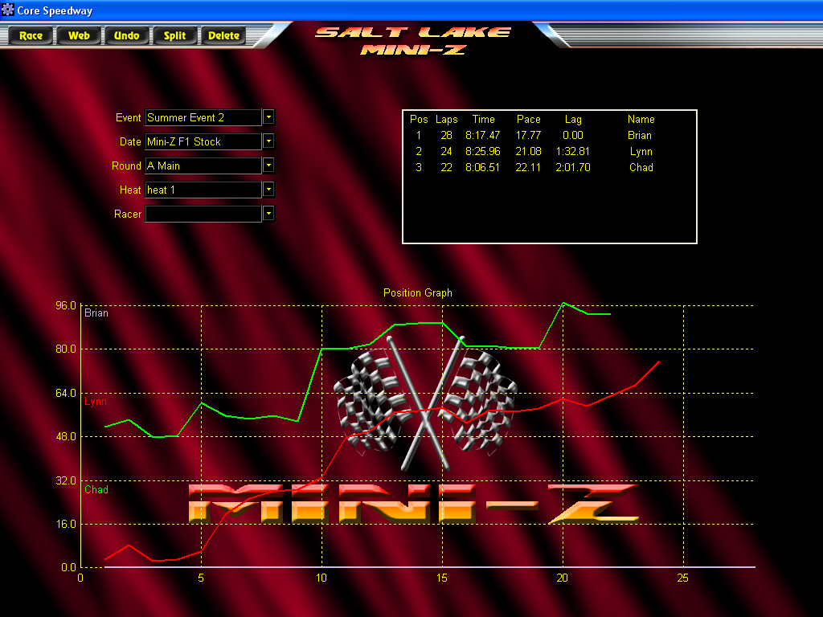The width and height of the screenshot is (823, 617).
Task: Click the empty Racer field
Action: click(x=203, y=214)
